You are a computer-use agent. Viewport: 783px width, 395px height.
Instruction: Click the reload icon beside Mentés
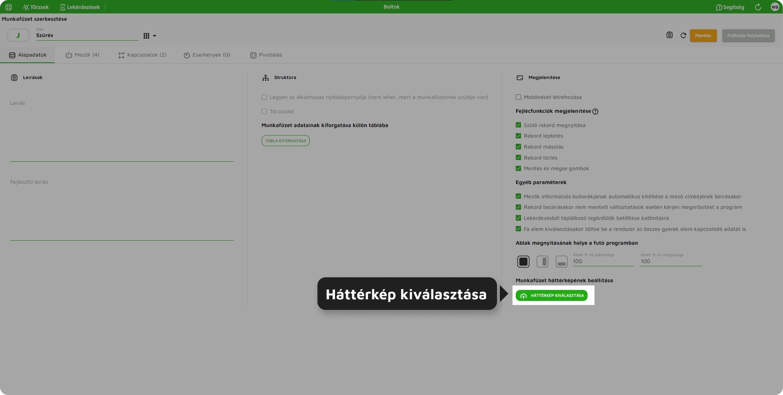click(x=683, y=35)
